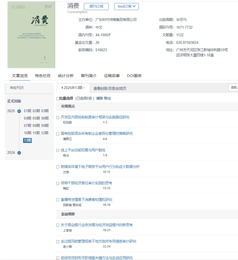Open article 线上平台功能拓展与用户黏性

click(x=83, y=150)
